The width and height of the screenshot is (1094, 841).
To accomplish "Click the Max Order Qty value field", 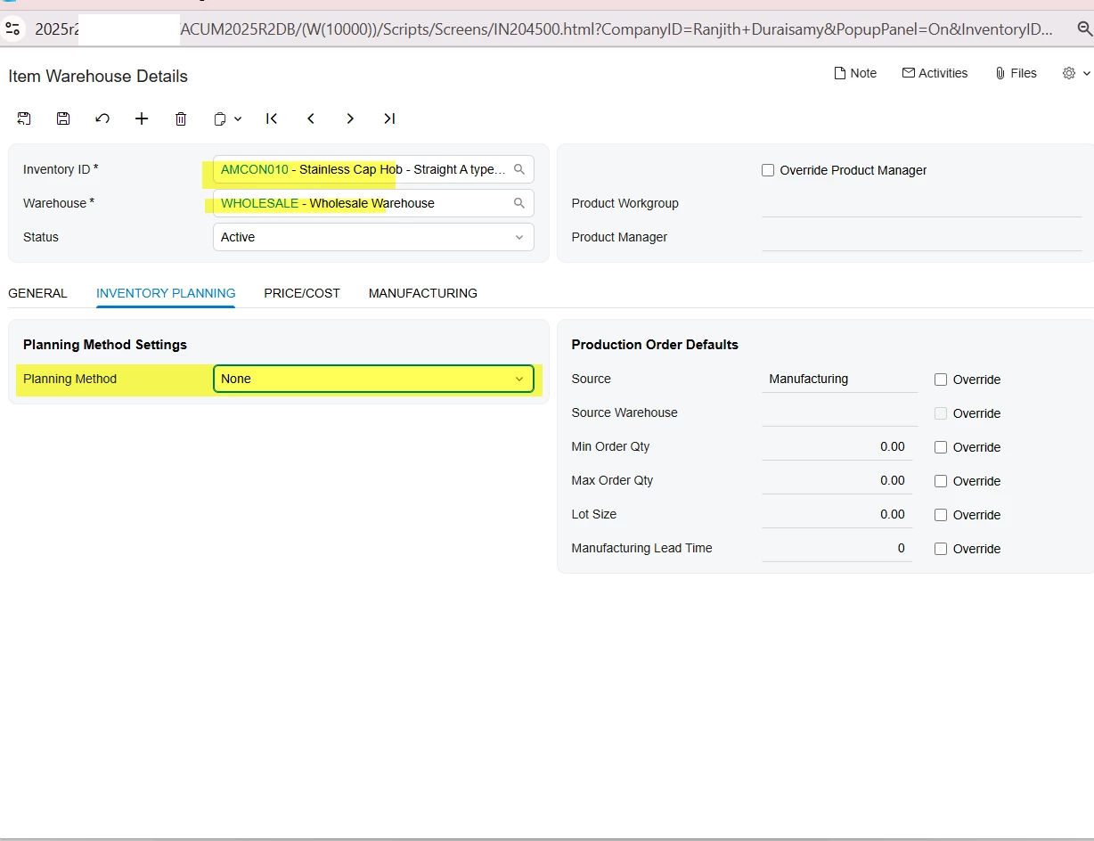I will pyautogui.click(x=837, y=481).
